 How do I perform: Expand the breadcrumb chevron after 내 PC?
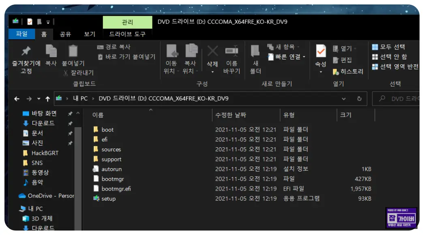93,99
